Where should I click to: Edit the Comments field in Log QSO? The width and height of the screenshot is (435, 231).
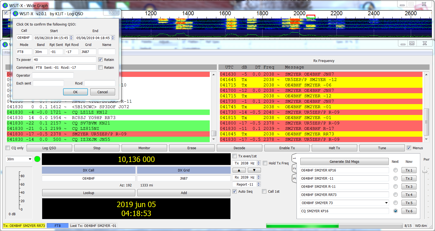point(65,67)
